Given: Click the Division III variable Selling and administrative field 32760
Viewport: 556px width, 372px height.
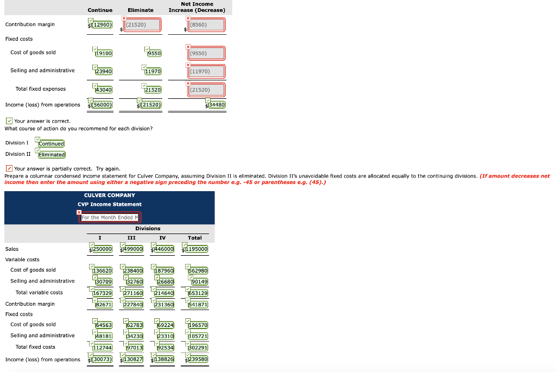Looking at the screenshot, I should [135, 281].
